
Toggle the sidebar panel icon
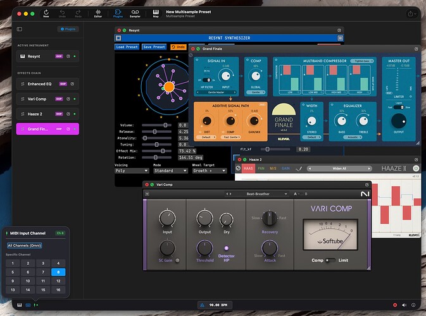(20, 29)
